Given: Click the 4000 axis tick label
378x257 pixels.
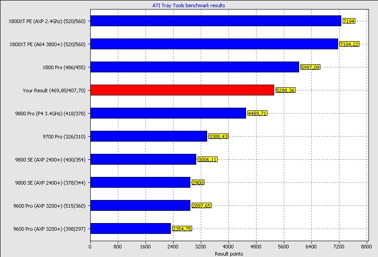Looking at the screenshot, I should click(228, 247).
